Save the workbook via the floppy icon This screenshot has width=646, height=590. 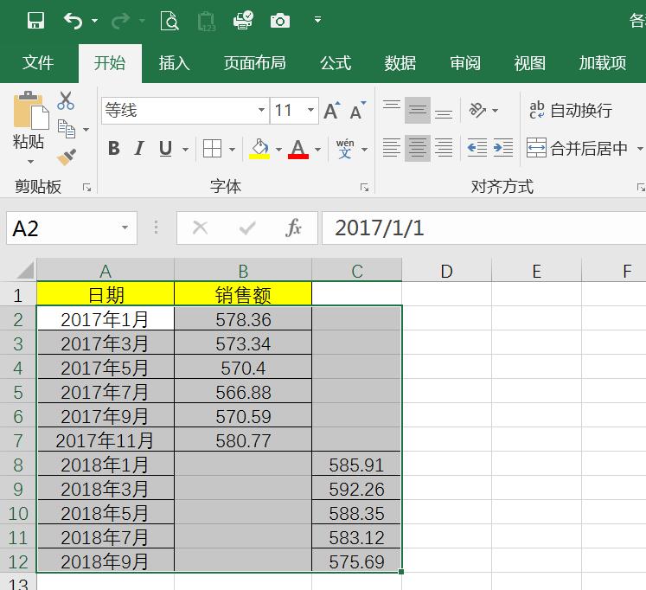35,20
